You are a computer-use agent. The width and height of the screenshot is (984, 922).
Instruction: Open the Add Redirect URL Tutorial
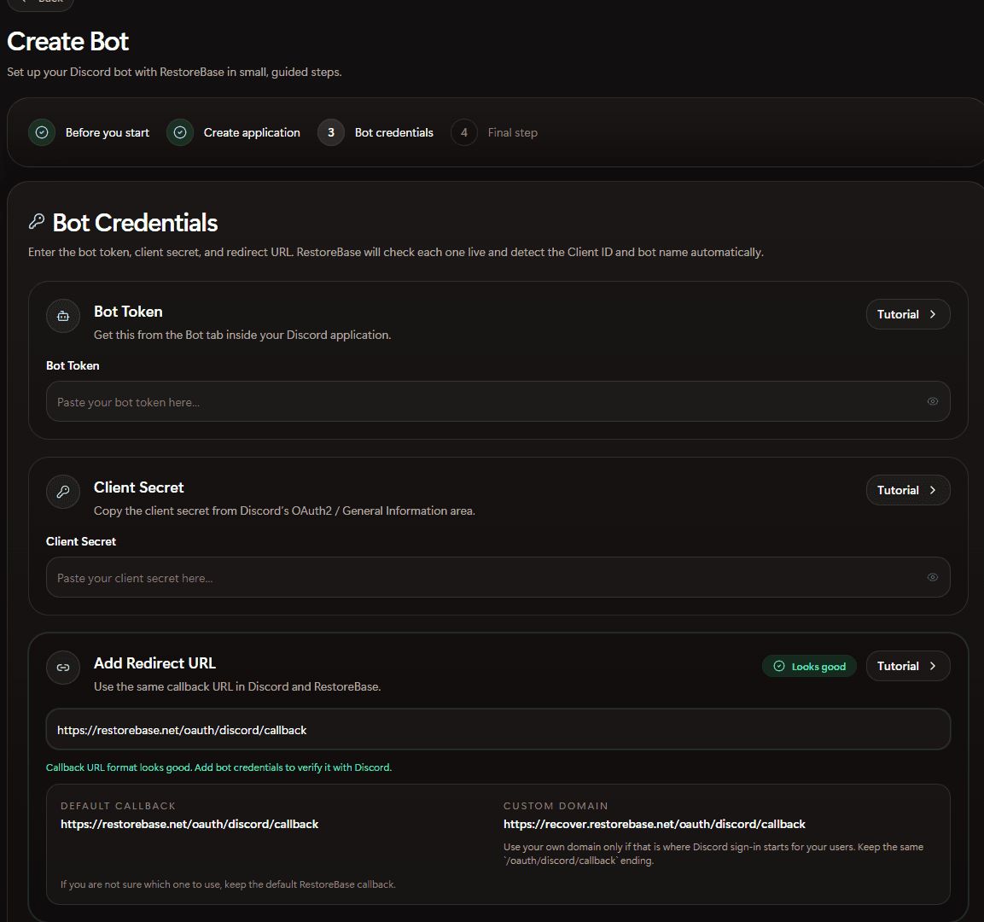click(907, 666)
